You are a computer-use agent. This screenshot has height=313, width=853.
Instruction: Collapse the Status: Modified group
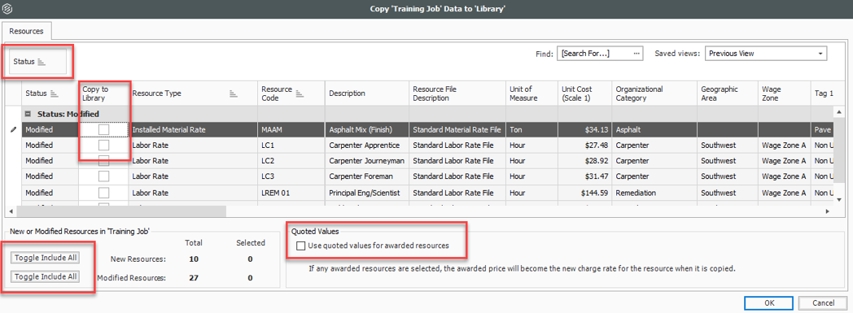[x=27, y=114]
